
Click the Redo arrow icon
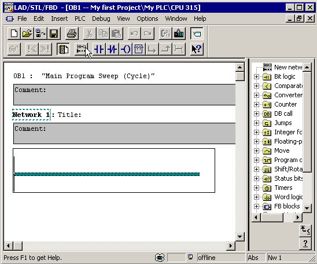[148, 34]
